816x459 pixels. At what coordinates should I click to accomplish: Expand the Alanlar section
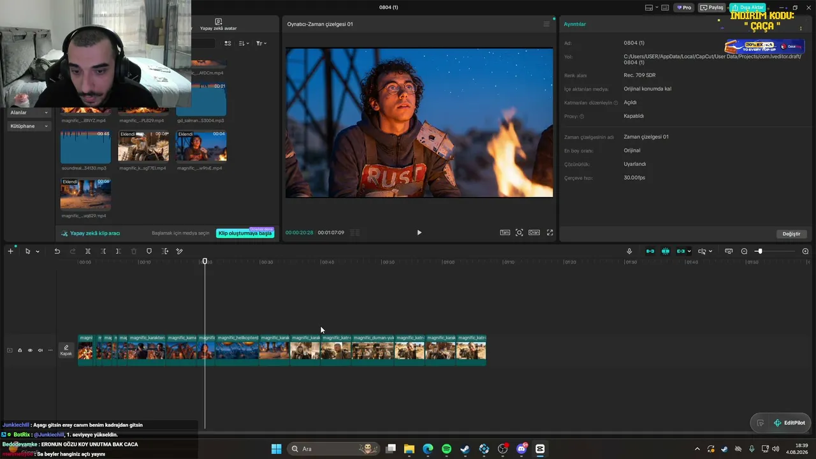pos(29,112)
